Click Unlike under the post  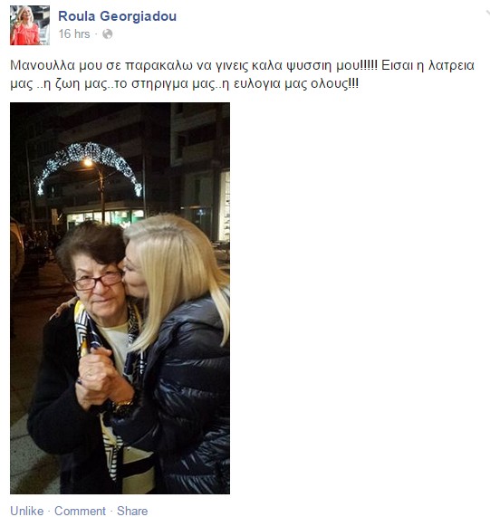tap(27, 511)
